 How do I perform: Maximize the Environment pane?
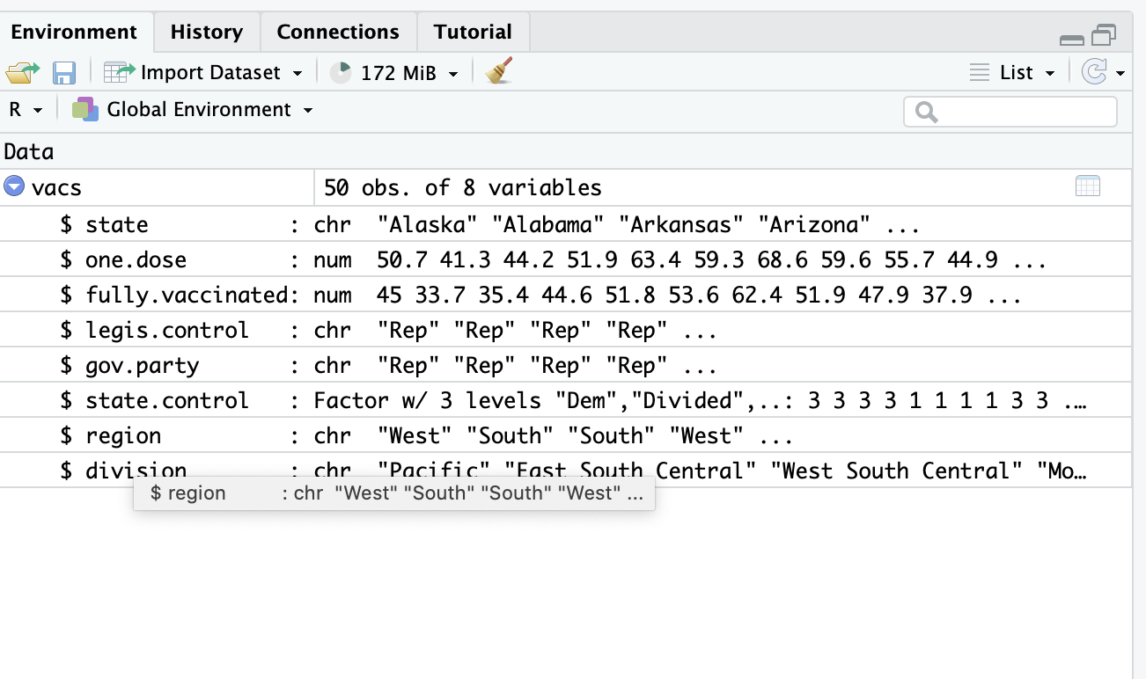coord(1104,35)
